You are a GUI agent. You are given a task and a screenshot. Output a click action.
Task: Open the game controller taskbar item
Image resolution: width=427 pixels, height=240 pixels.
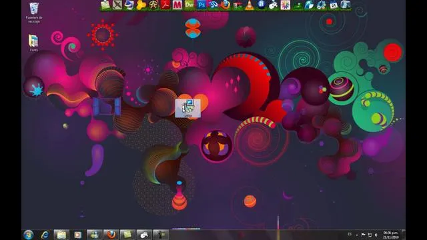coord(144,235)
